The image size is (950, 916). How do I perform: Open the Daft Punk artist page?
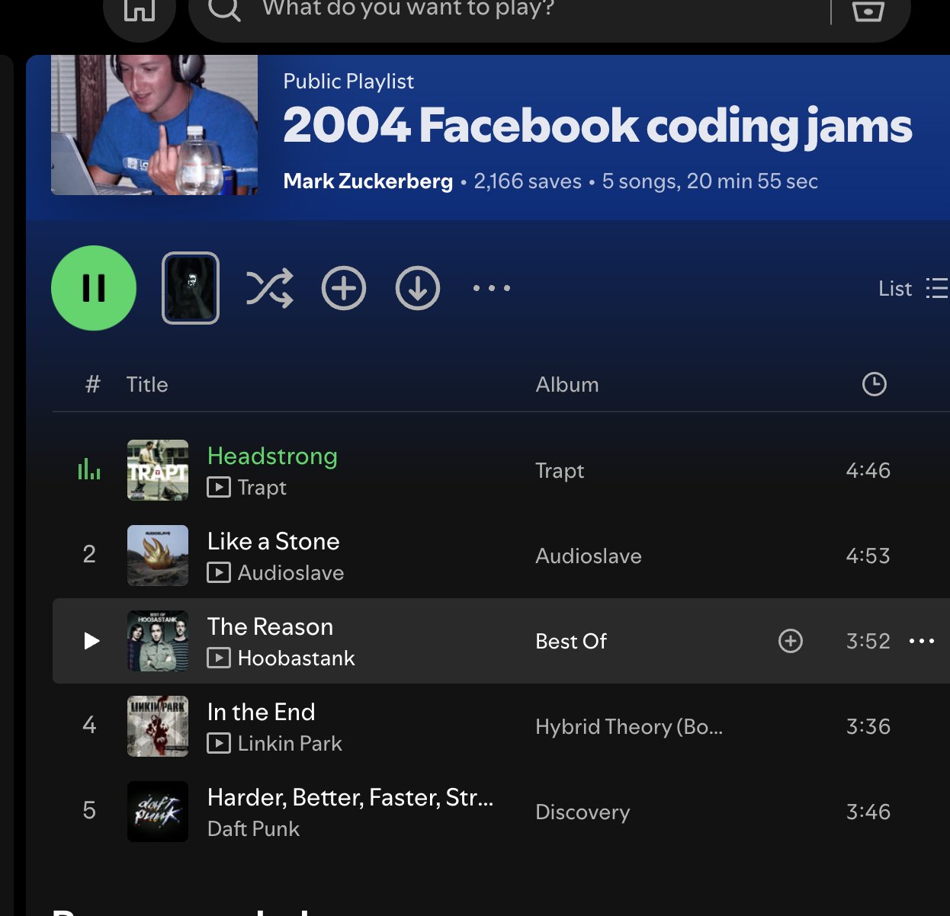click(253, 829)
